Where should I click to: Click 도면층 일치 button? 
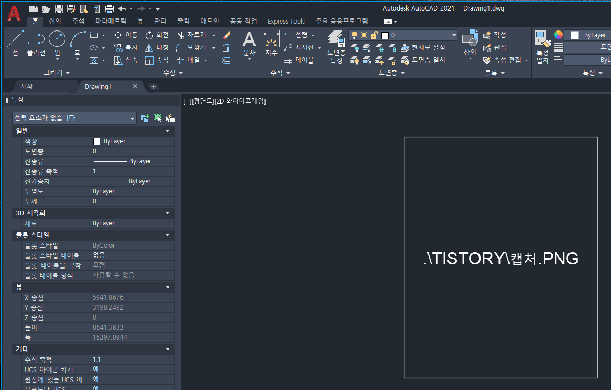(423, 60)
